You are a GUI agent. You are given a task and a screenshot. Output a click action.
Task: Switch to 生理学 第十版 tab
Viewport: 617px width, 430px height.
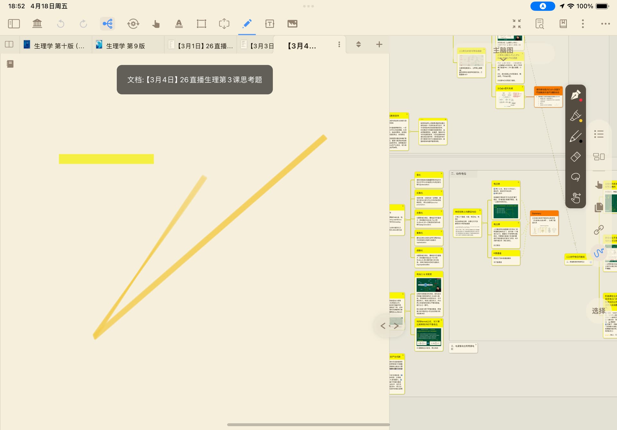[x=55, y=45]
